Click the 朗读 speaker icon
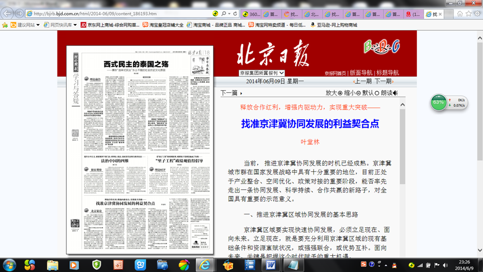483x272 pixels. (x=395, y=93)
